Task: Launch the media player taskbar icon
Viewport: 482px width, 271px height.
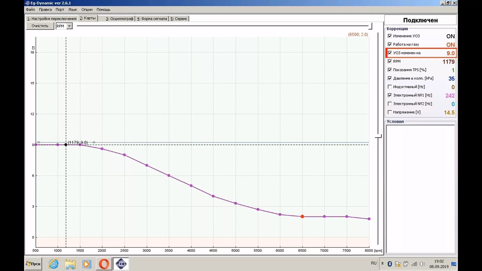Action: pos(87,264)
